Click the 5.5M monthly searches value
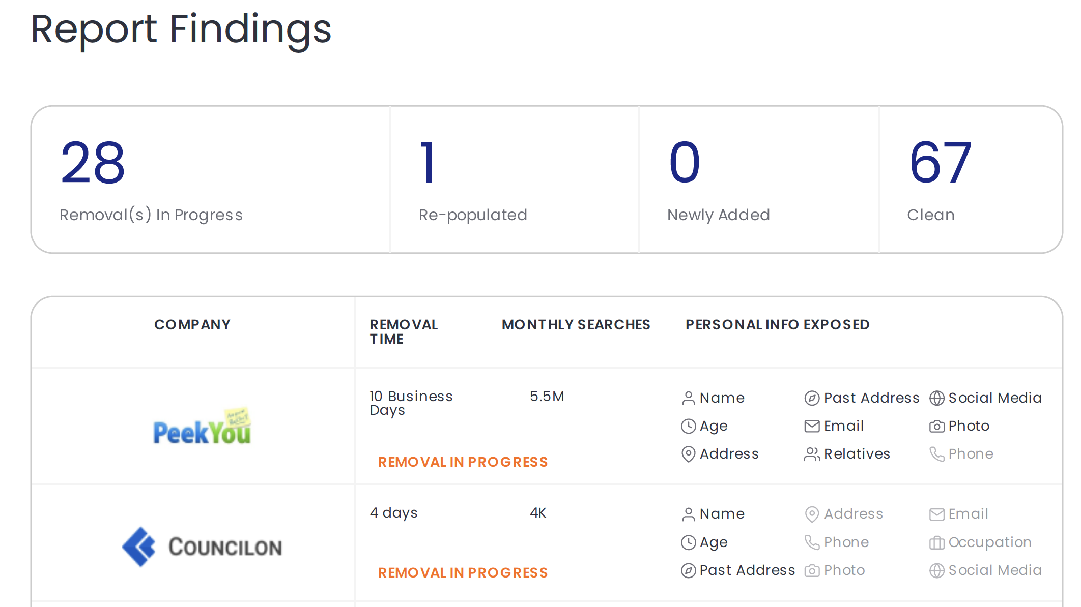 tap(547, 396)
